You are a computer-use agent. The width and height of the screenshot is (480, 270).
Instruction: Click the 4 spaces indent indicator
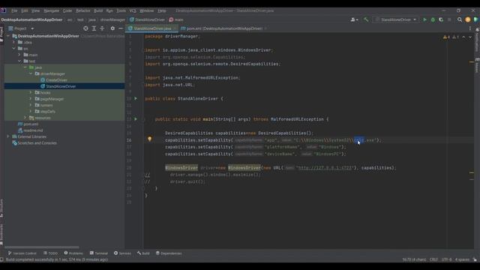click(x=462, y=259)
